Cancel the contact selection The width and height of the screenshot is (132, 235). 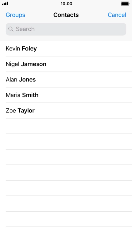click(117, 15)
